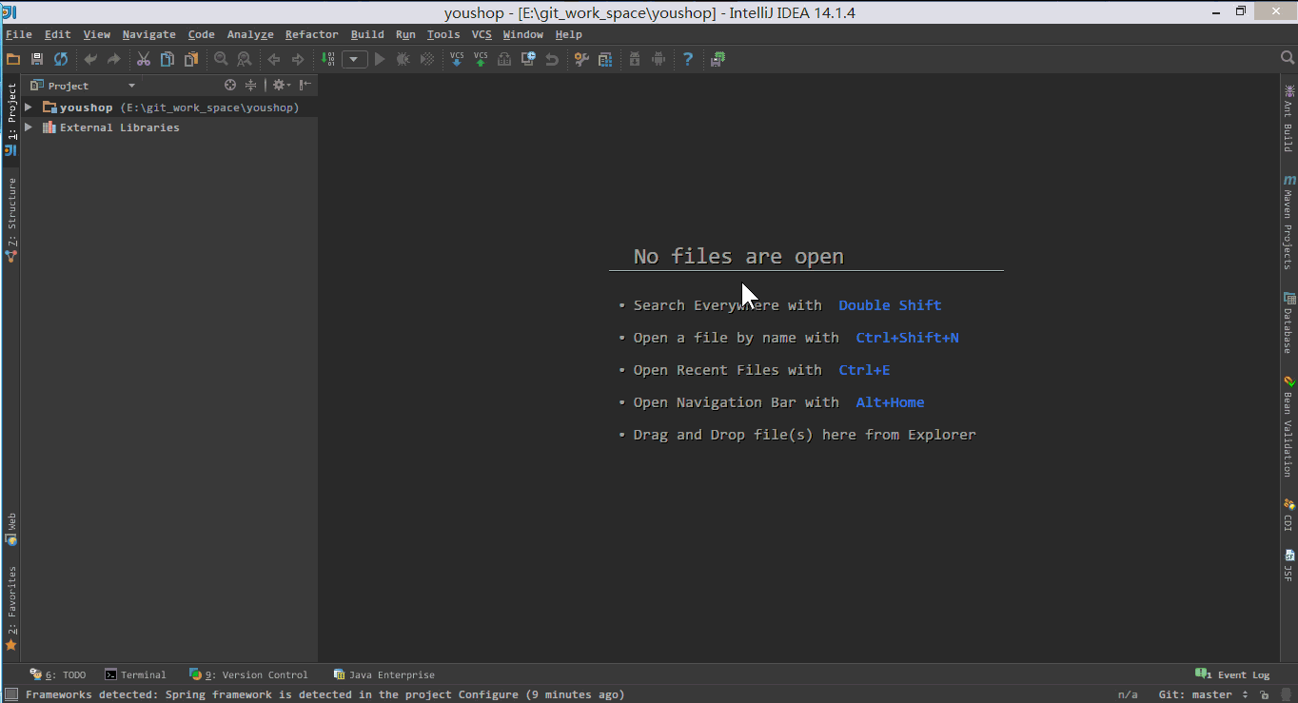1298x703 pixels.
Task: Click the Search Everywhere magnifier icon
Action: (x=1287, y=59)
